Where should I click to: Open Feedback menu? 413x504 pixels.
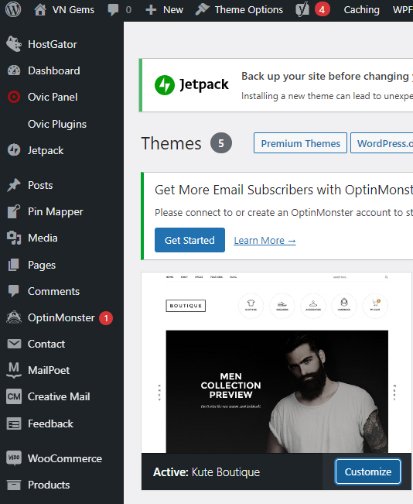tap(51, 423)
